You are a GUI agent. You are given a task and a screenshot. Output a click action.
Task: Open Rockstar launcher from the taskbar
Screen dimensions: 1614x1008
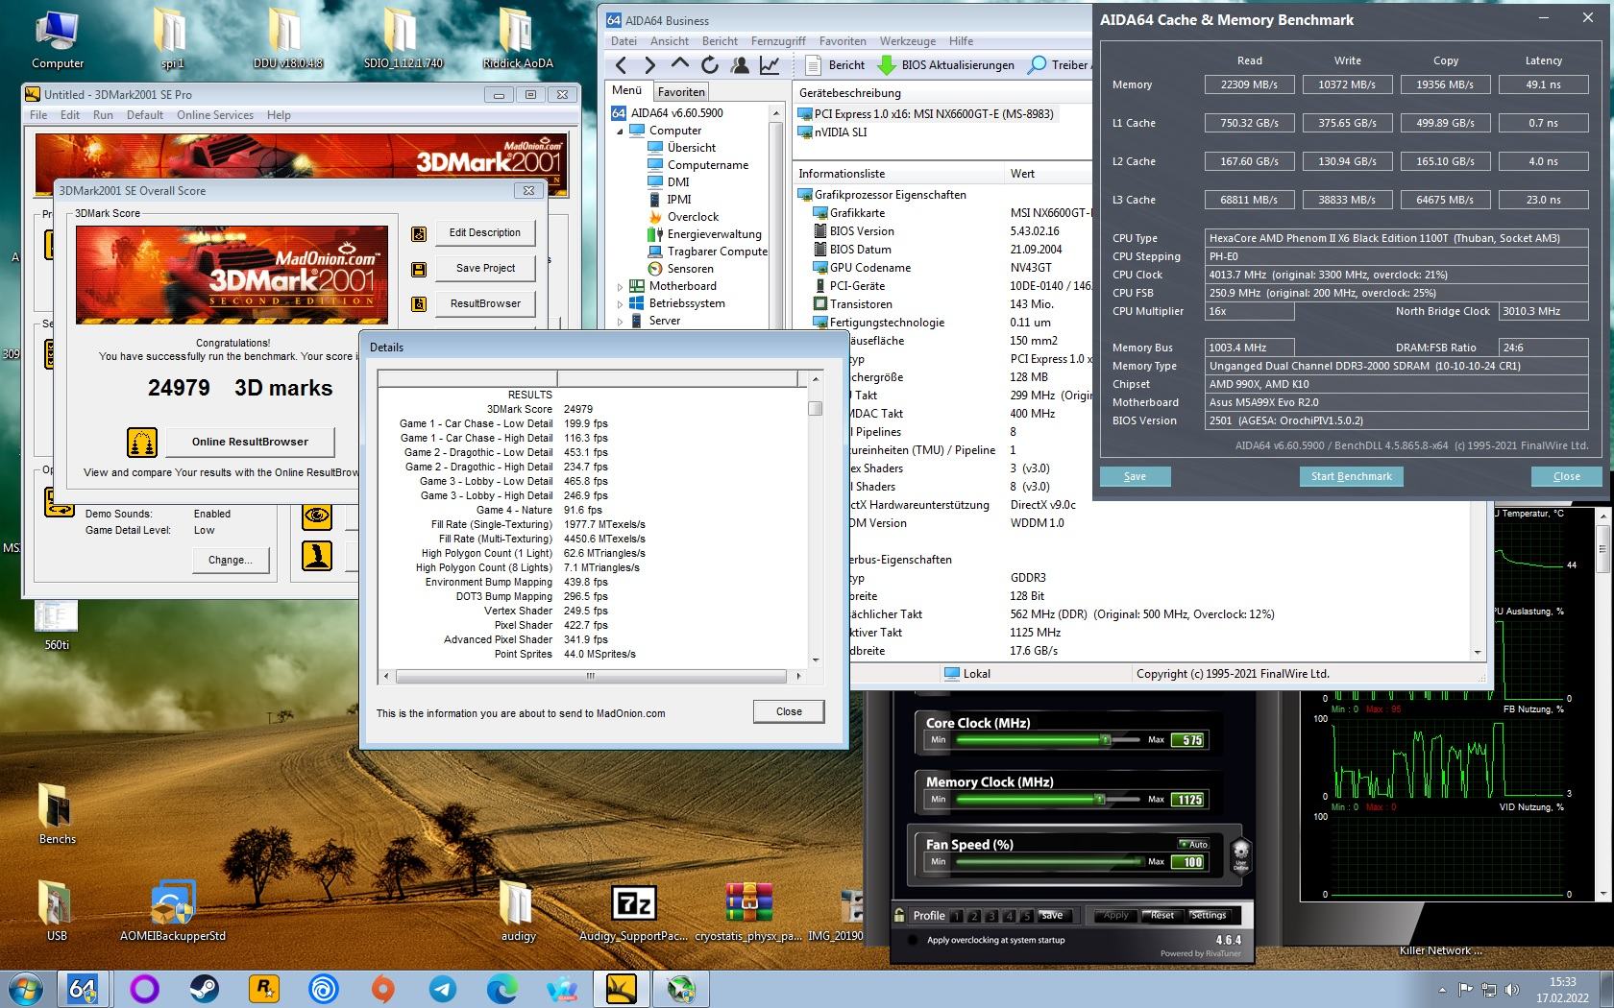click(x=263, y=988)
